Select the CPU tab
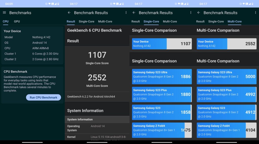Image resolution: width=259 pixels, height=144 pixels. 6,21
